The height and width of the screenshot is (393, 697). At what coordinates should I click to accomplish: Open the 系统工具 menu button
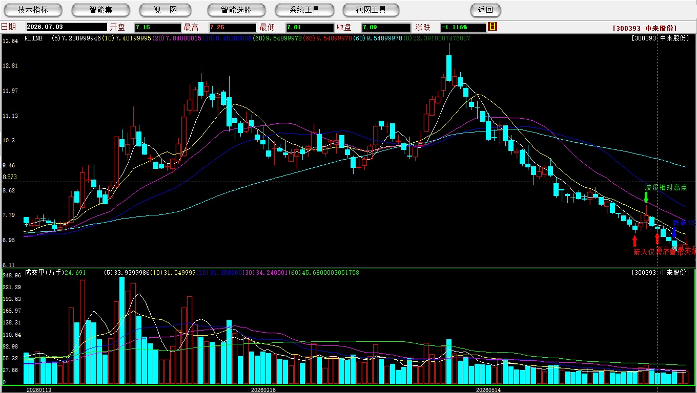tap(304, 10)
